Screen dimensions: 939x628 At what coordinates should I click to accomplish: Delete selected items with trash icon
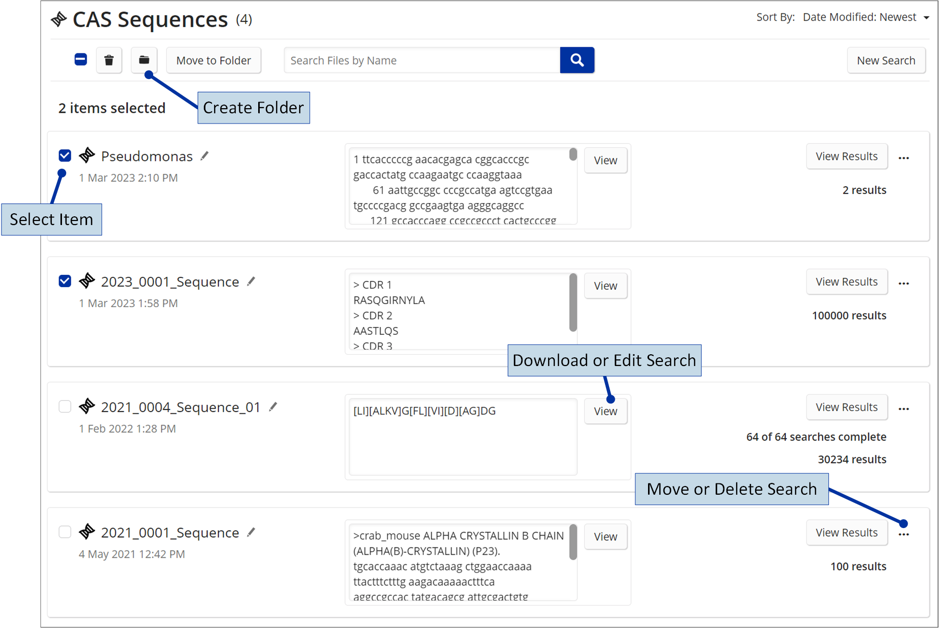(109, 60)
